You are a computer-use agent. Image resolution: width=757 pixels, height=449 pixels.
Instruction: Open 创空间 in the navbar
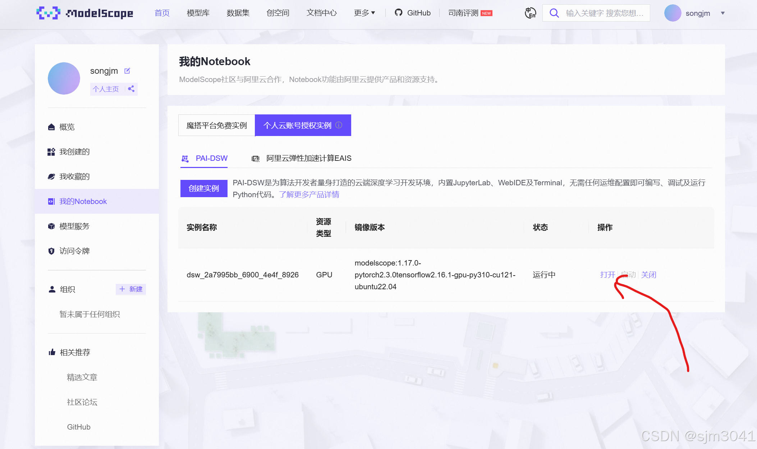pyautogui.click(x=278, y=13)
